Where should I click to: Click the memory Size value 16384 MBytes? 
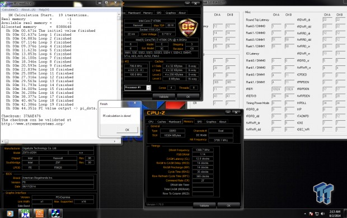[172, 135]
